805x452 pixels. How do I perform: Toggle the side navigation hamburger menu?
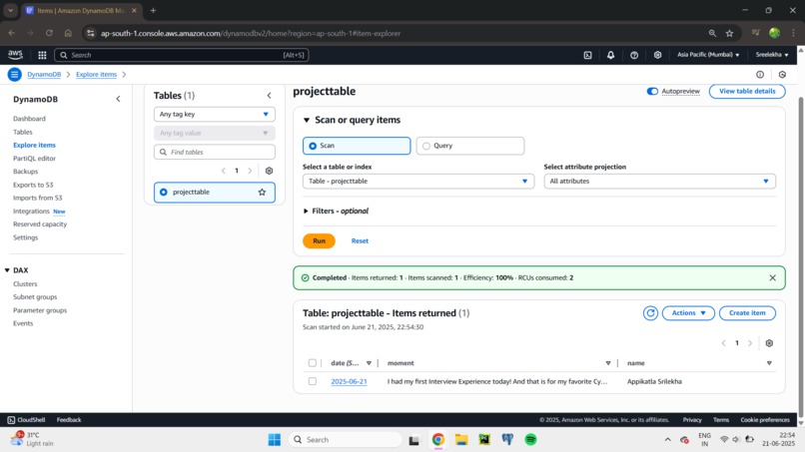click(14, 75)
